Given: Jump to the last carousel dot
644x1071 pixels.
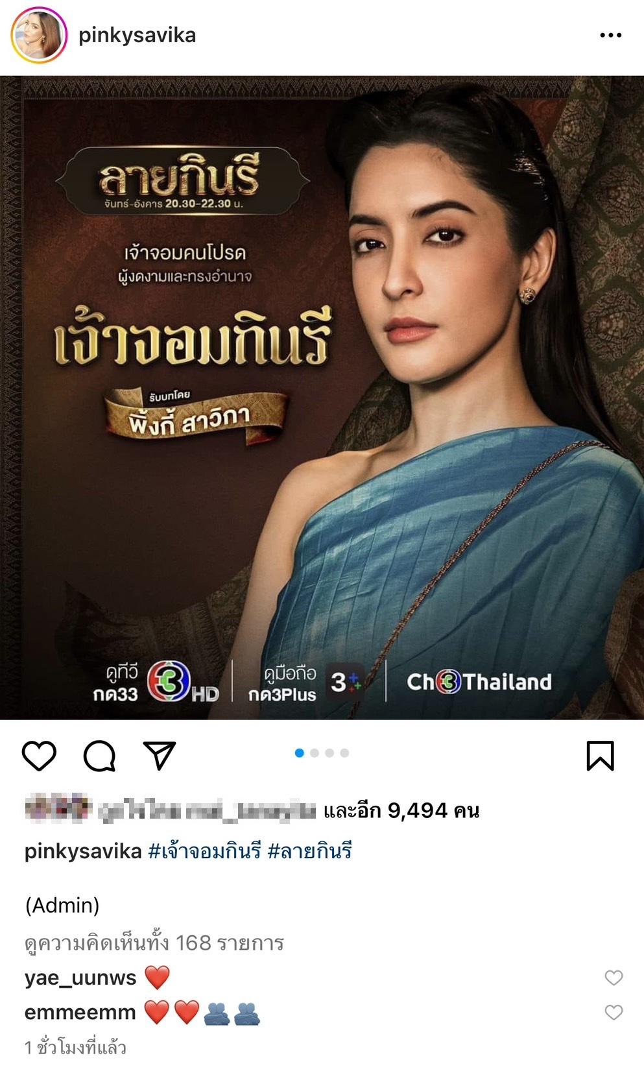Looking at the screenshot, I should (x=344, y=753).
